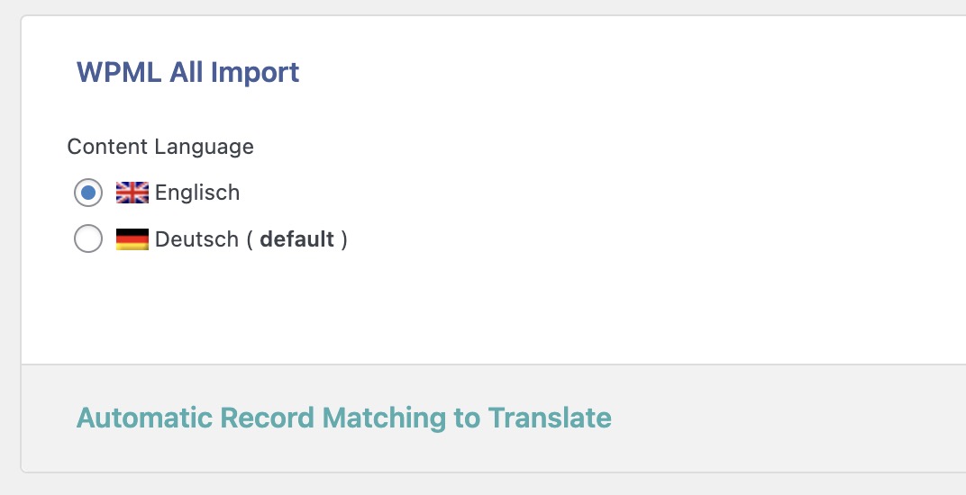Click the British Union Jack flag icon
This screenshot has height=495, width=966.
pyautogui.click(x=132, y=193)
